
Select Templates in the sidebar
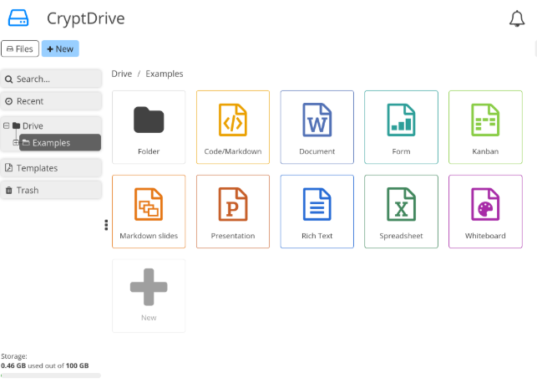point(52,168)
